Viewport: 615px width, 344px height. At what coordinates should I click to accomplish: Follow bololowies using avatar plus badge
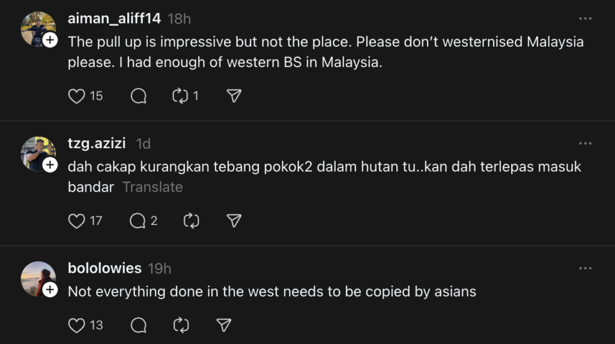click(50, 290)
